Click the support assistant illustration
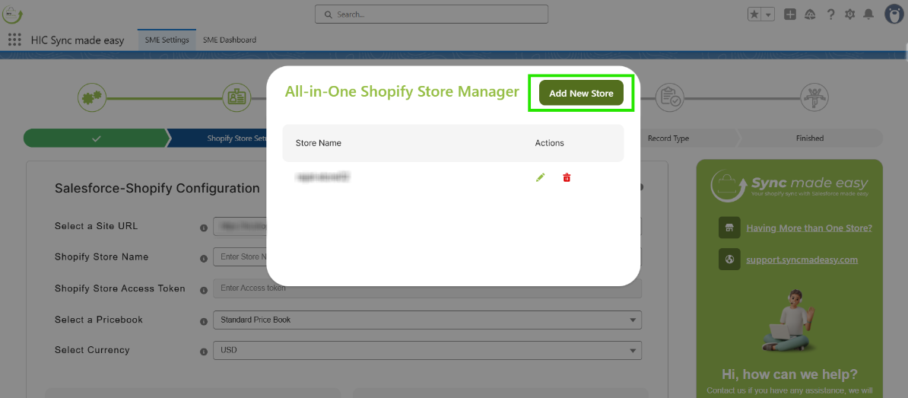The image size is (908, 398). pos(790,320)
